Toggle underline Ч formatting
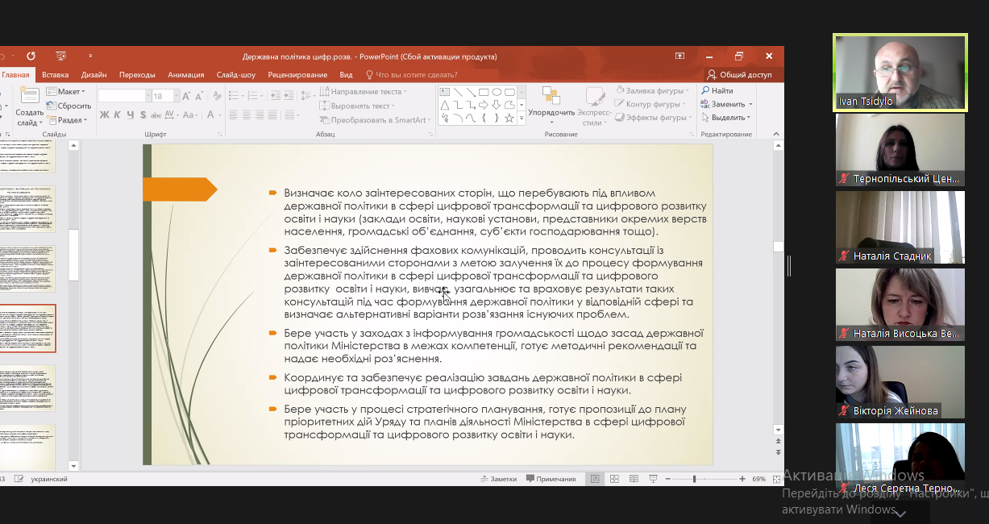The height and width of the screenshot is (524, 989). pos(130,115)
